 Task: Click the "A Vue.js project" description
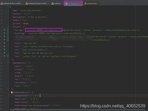coord(37,17)
